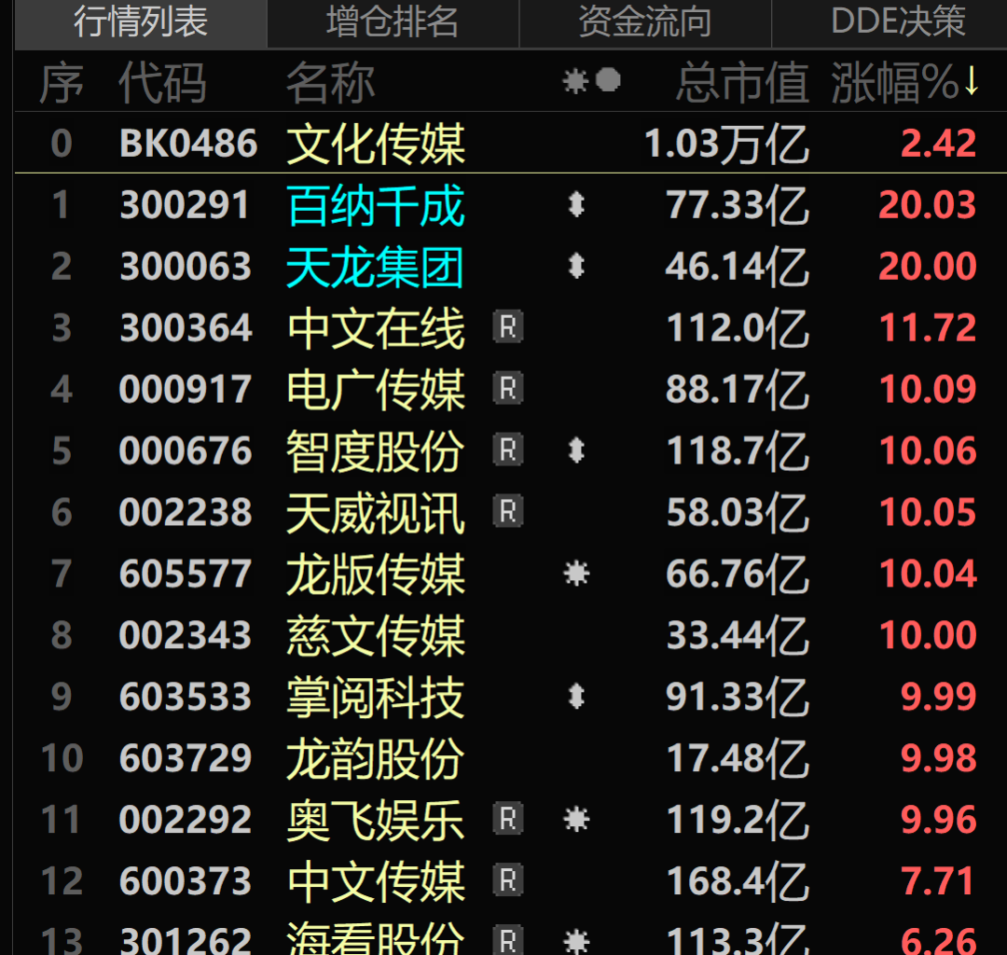
Task: Click stock code 603533
Action: (x=185, y=696)
